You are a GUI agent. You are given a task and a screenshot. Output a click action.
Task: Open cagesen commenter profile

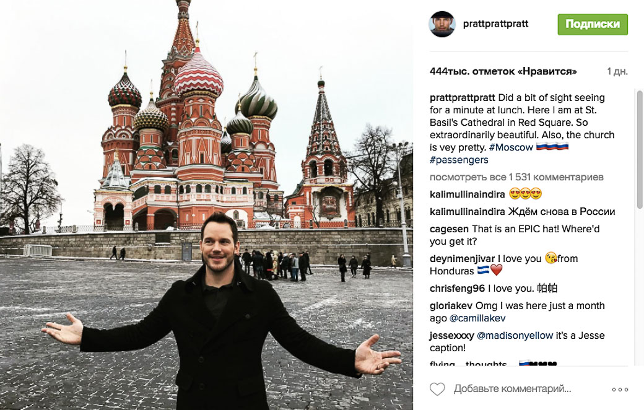(x=449, y=229)
